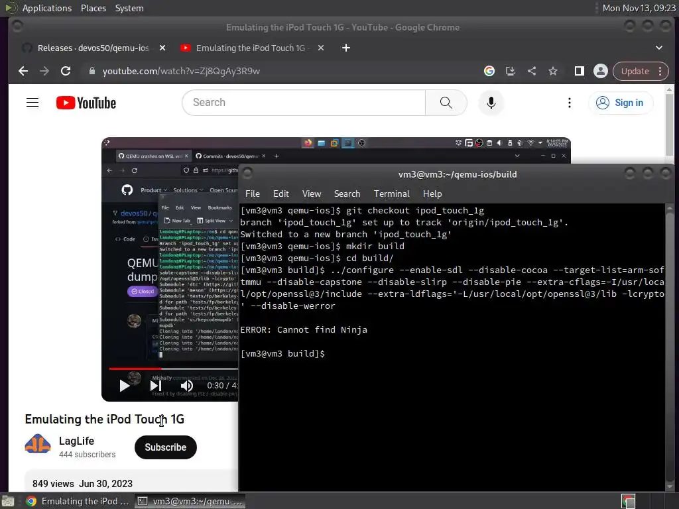Share this page icon in address bar
Viewport: 679px width, 509px height.
pos(532,71)
